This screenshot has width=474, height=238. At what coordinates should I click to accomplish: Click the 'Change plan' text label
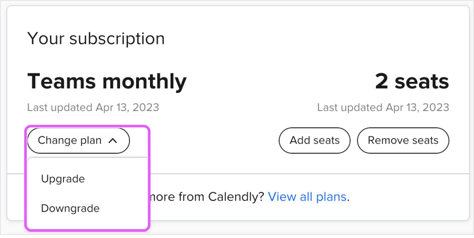click(x=70, y=140)
